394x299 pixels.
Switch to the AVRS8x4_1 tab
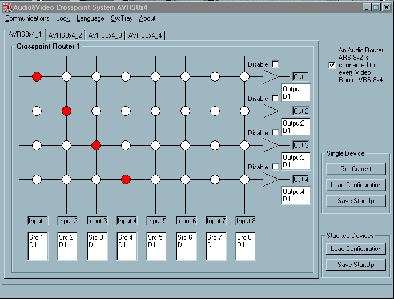coord(25,34)
